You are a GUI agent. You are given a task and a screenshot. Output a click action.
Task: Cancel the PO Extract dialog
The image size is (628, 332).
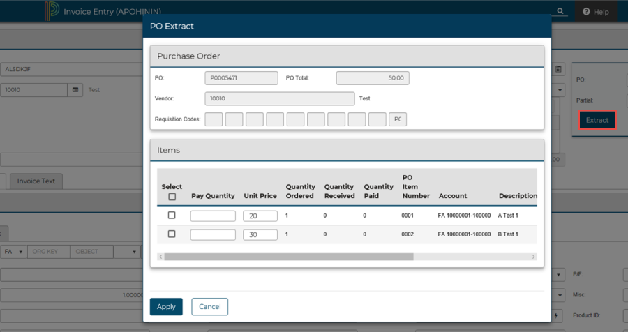click(209, 307)
